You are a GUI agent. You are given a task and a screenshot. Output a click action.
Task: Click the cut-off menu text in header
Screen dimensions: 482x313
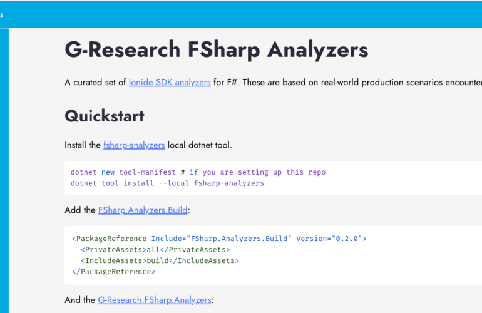tap(1, 14)
